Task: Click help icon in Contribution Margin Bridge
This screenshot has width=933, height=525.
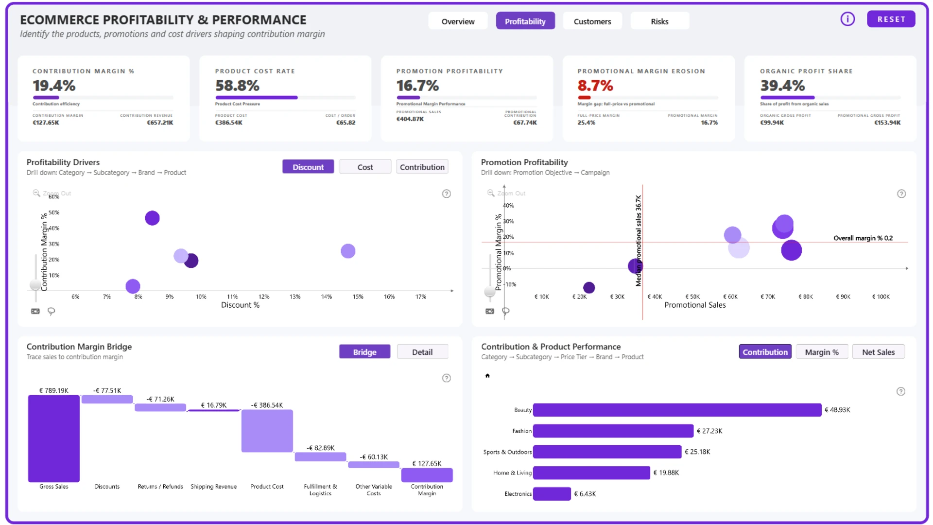Action: [446, 378]
